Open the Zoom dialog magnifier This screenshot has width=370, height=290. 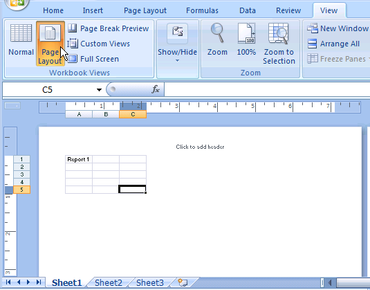point(217,39)
